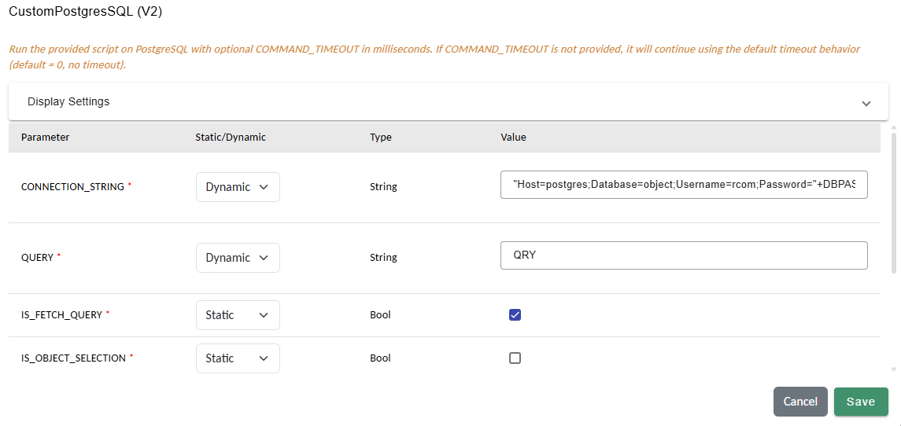Click the scroll-down arrow below the scrollbar

[x=893, y=369]
